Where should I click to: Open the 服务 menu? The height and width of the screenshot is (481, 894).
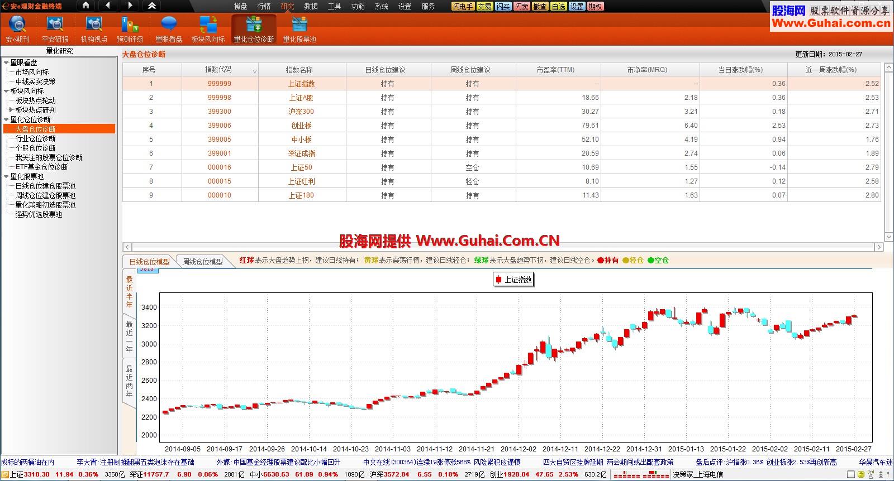click(x=429, y=6)
